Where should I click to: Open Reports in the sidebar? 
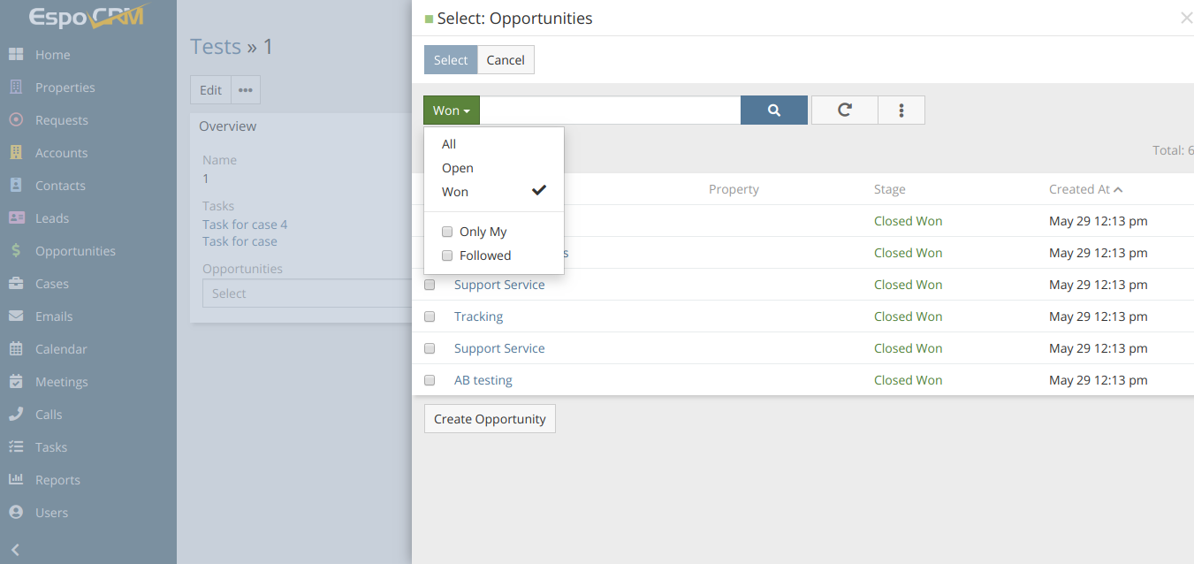click(57, 480)
